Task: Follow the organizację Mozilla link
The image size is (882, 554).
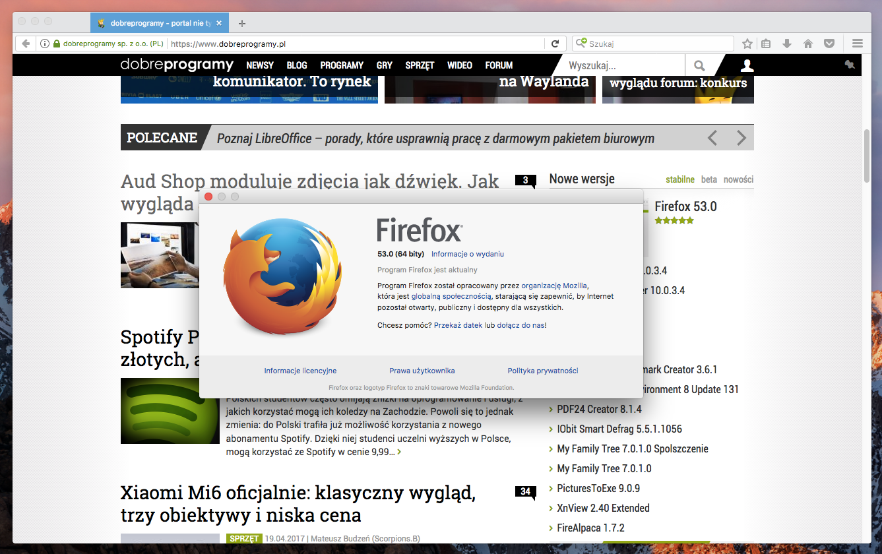Action: pos(554,286)
